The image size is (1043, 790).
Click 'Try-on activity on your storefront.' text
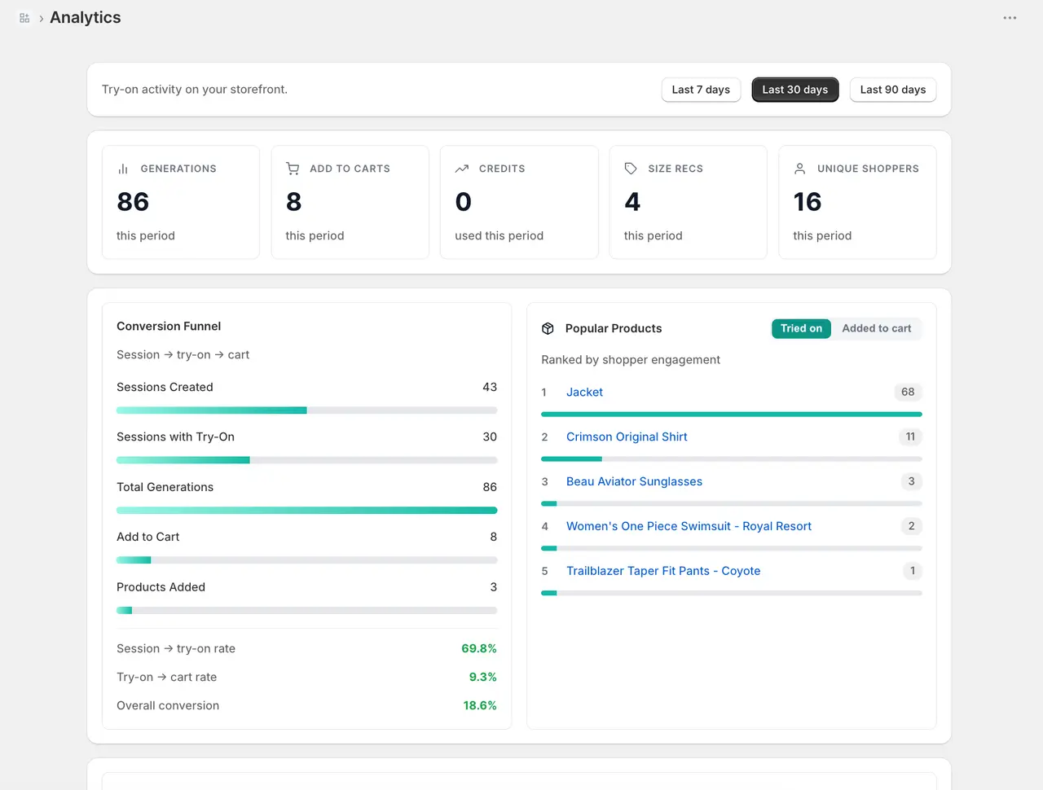point(195,90)
